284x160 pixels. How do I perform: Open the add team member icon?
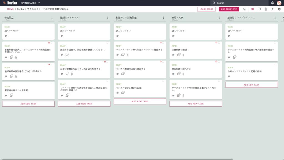click(x=252, y=9)
